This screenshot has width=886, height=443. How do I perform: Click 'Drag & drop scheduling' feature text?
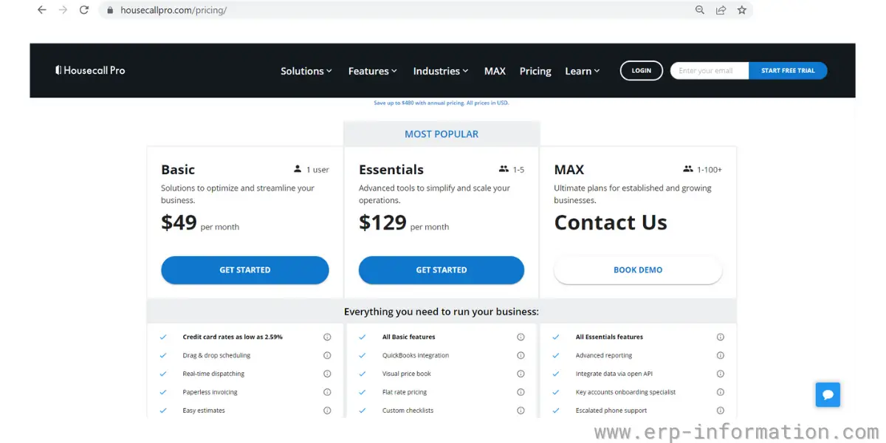[217, 355]
